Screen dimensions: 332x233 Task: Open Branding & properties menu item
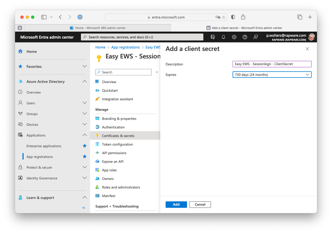(119, 119)
